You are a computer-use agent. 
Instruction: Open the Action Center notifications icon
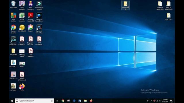(171, 101)
